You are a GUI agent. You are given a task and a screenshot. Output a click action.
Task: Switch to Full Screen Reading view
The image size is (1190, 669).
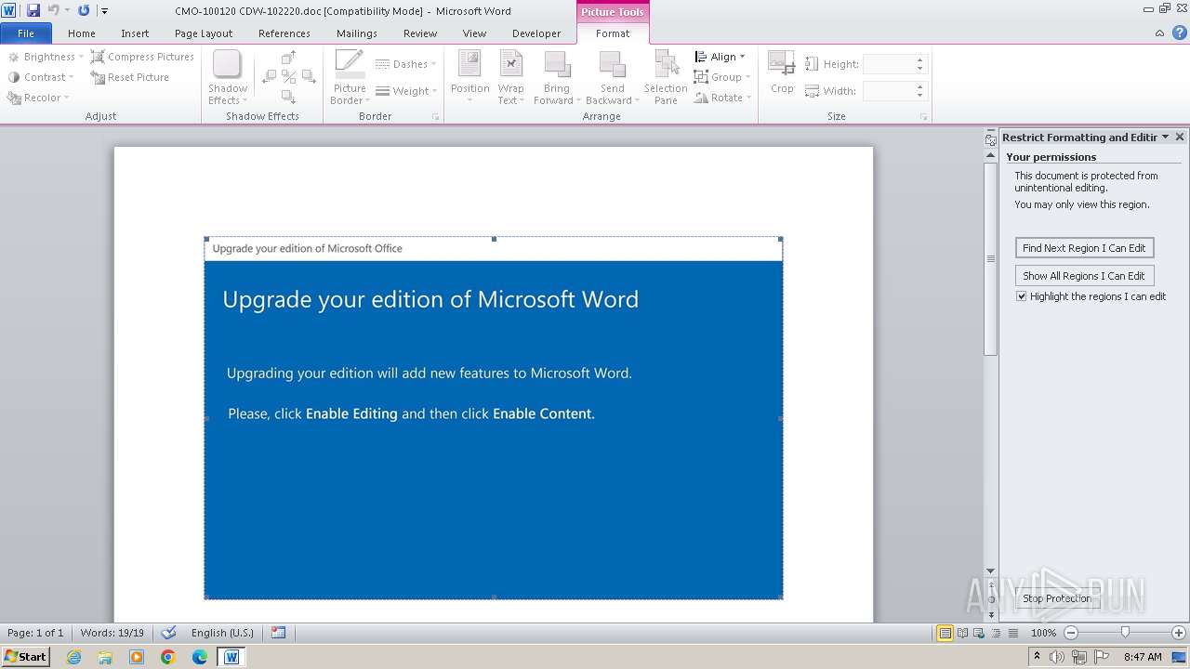pyautogui.click(x=962, y=633)
